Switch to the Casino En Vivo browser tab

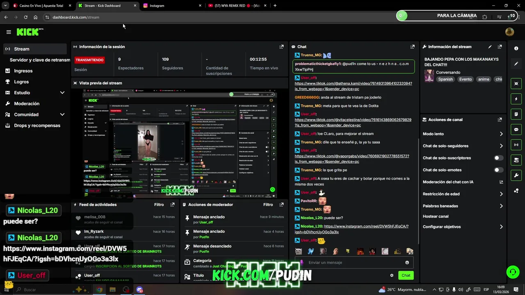42,6
